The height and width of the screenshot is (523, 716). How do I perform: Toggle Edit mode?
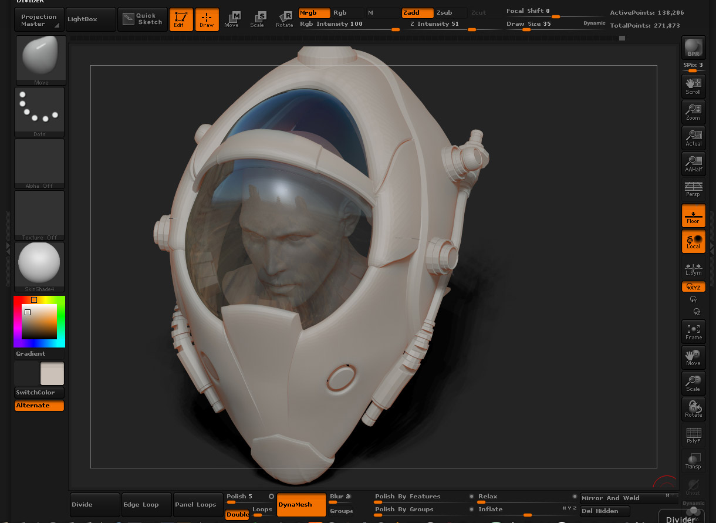pos(181,19)
